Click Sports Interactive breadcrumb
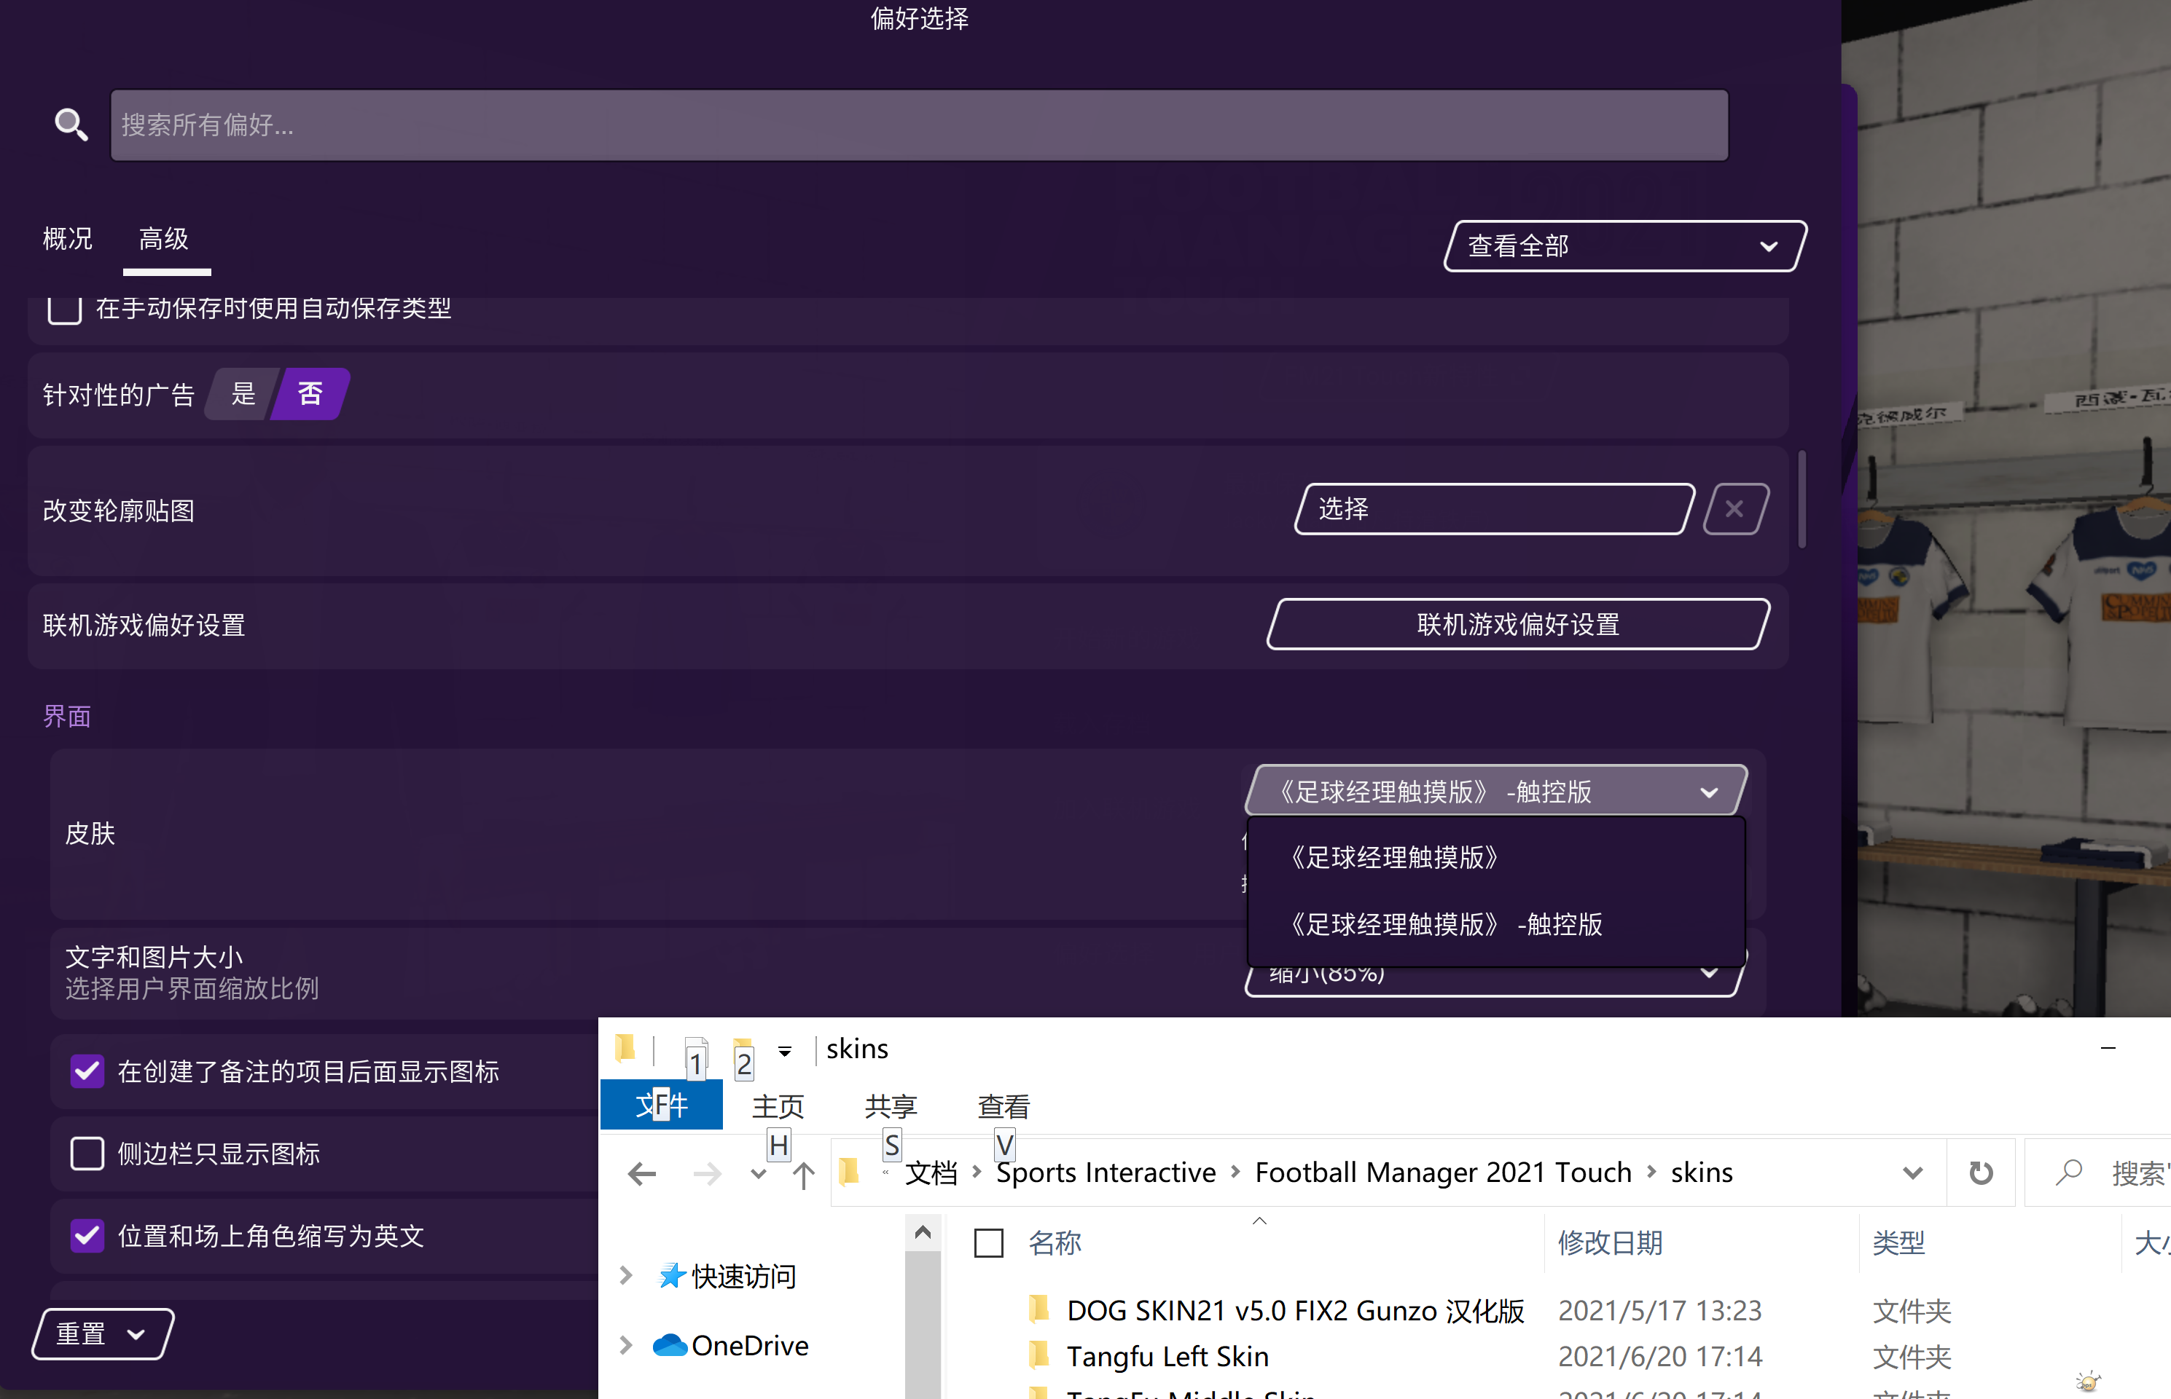This screenshot has width=2171, height=1399. [x=1106, y=1172]
